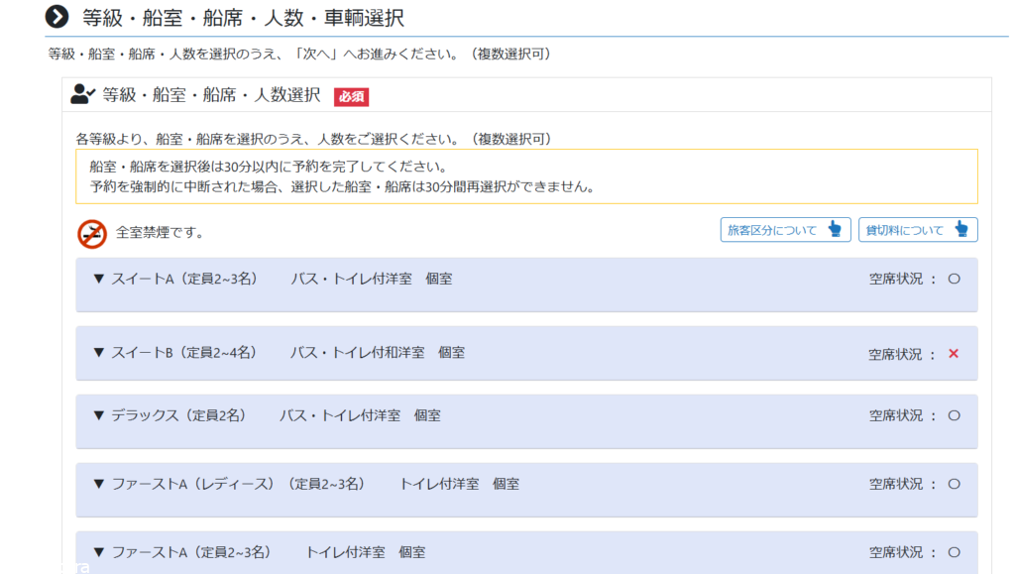Open the ファーストA（レディース）room section
The image size is (1015, 574).
[x=228, y=485]
